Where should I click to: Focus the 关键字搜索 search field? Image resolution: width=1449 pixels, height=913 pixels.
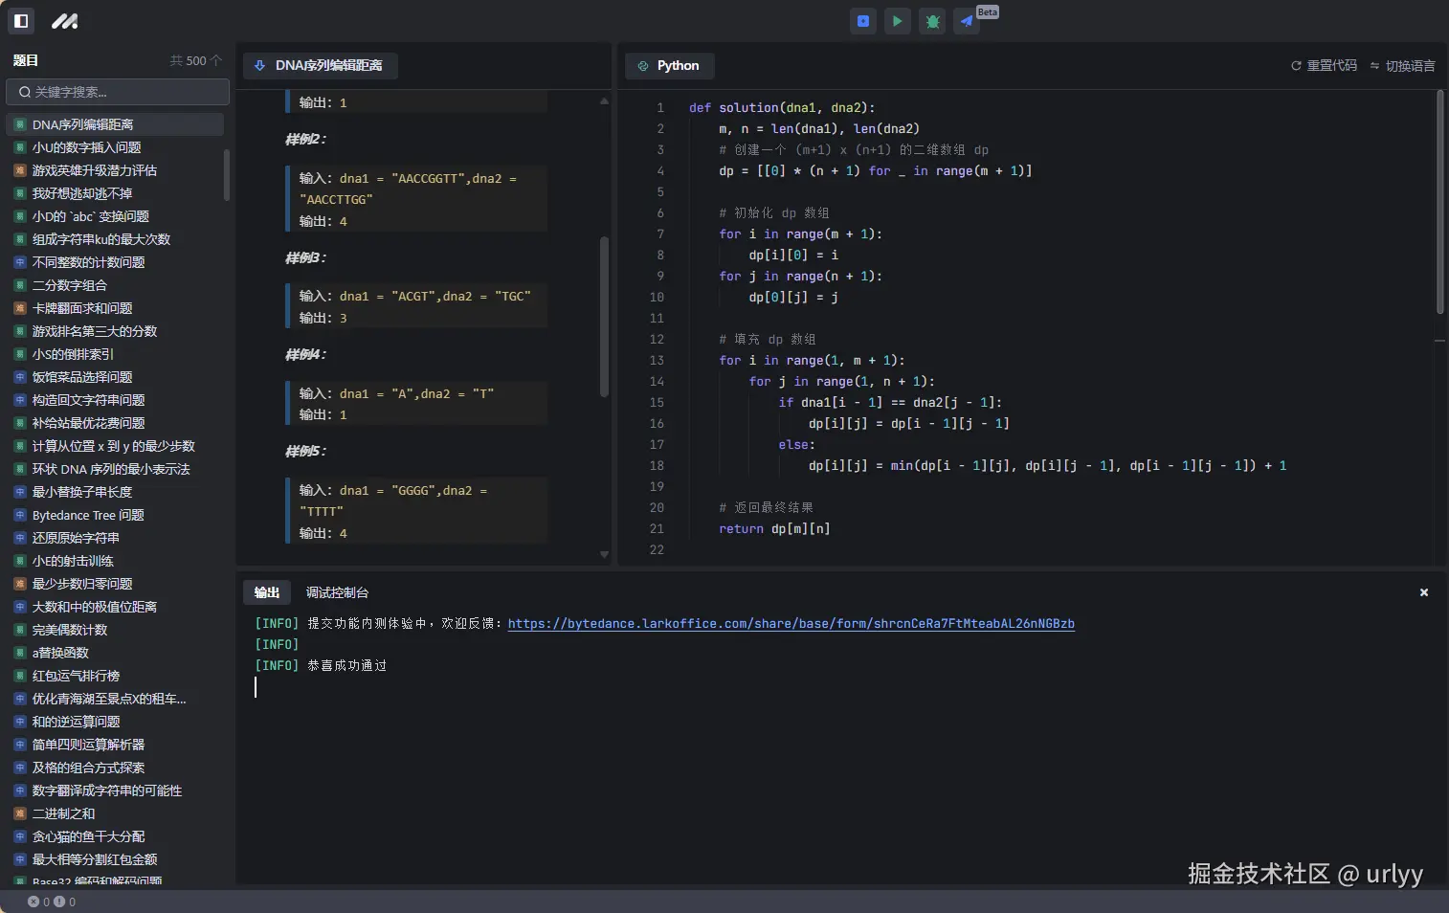pyautogui.click(x=118, y=92)
